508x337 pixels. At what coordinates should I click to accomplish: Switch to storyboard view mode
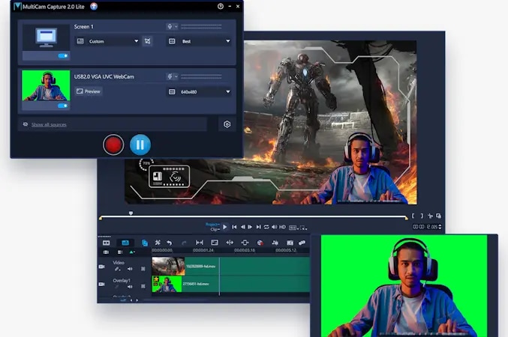pos(106,243)
